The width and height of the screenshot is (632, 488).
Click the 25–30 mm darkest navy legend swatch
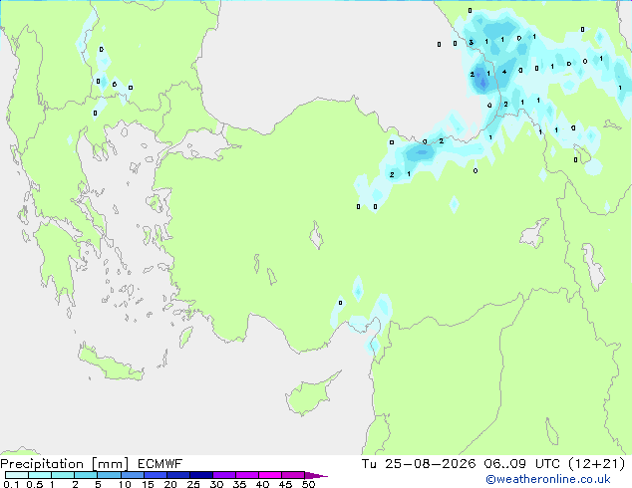[x=201, y=475]
